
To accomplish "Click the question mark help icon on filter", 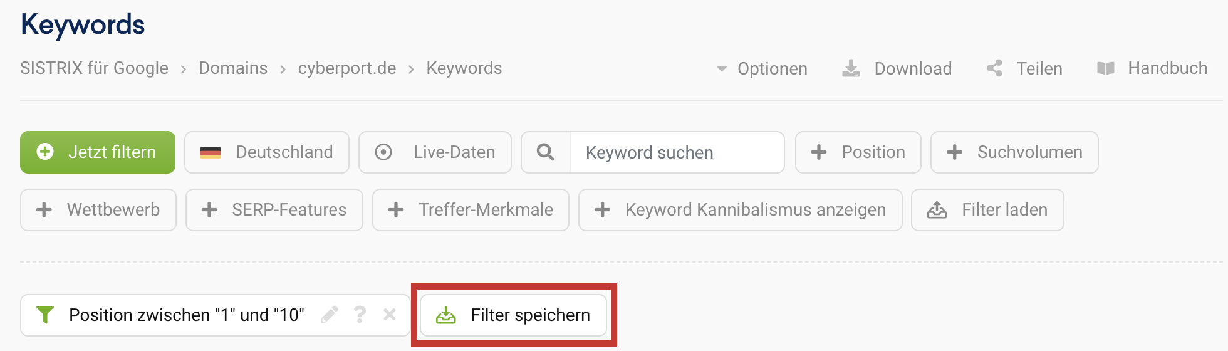I will point(360,315).
